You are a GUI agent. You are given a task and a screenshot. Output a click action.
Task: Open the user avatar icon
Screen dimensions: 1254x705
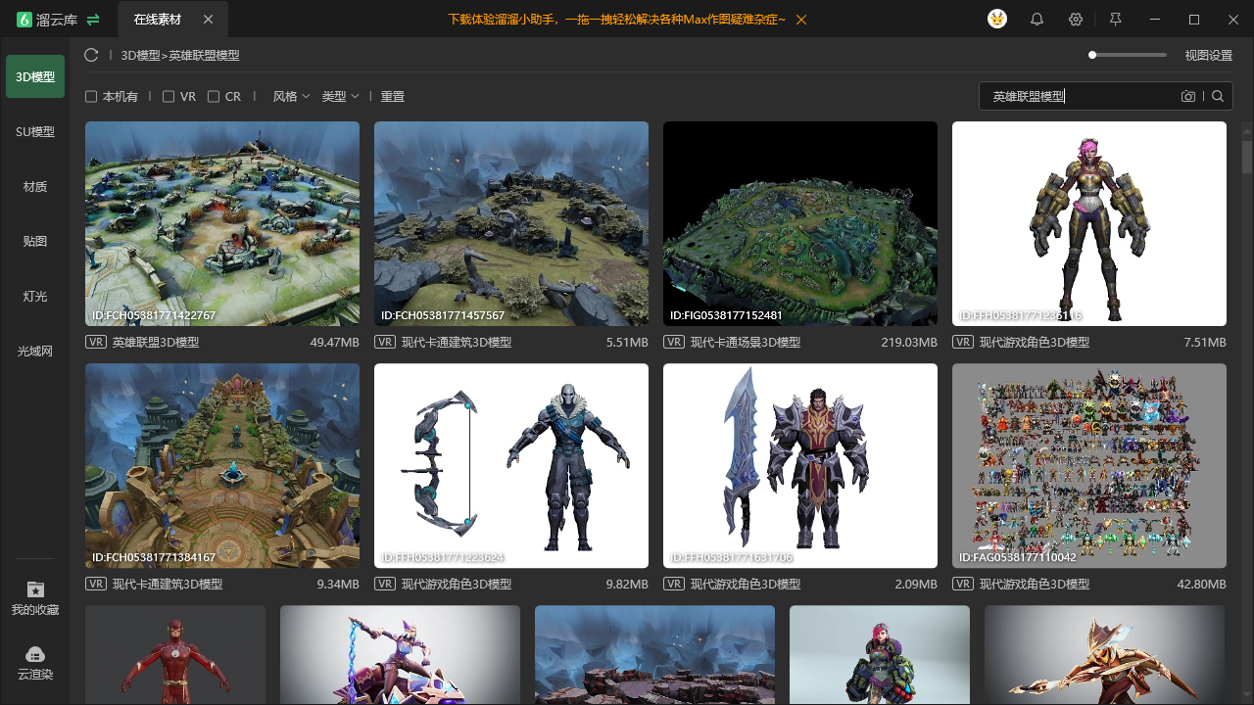tap(997, 19)
